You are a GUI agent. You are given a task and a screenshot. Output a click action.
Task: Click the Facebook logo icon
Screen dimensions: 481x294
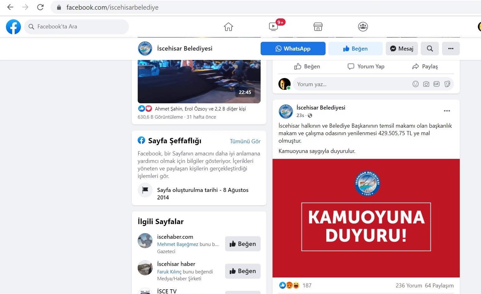point(13,27)
